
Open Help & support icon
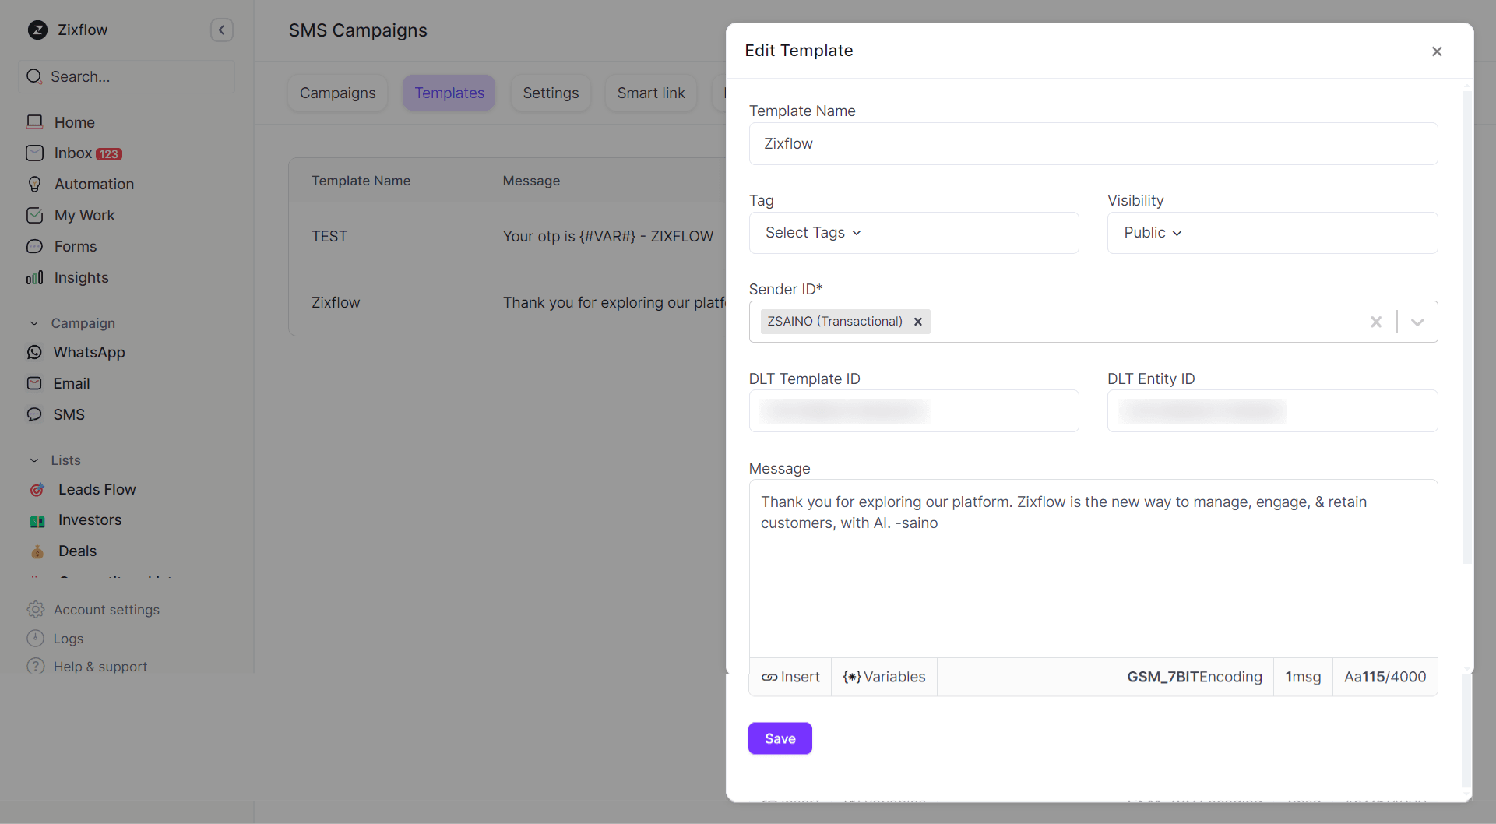[36, 667]
